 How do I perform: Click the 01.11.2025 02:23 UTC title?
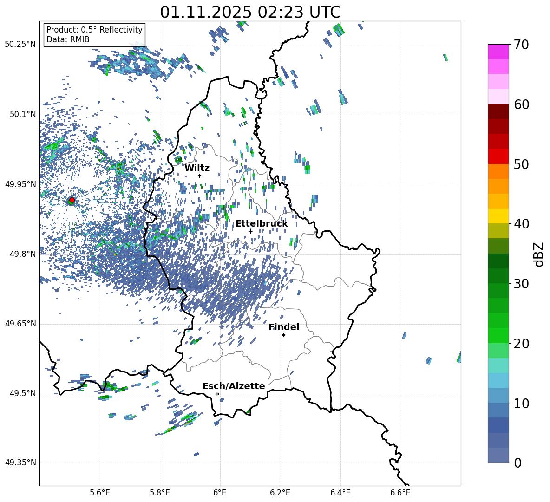250,12
